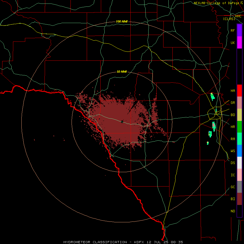Click the "HR" legend label
Viewport: 244px width, 244px height.
pyautogui.click(x=233, y=127)
